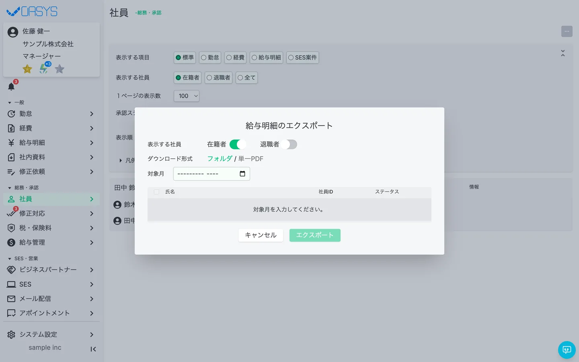Open the システム設定 menu item
This screenshot has width=579, height=362.
point(51,335)
